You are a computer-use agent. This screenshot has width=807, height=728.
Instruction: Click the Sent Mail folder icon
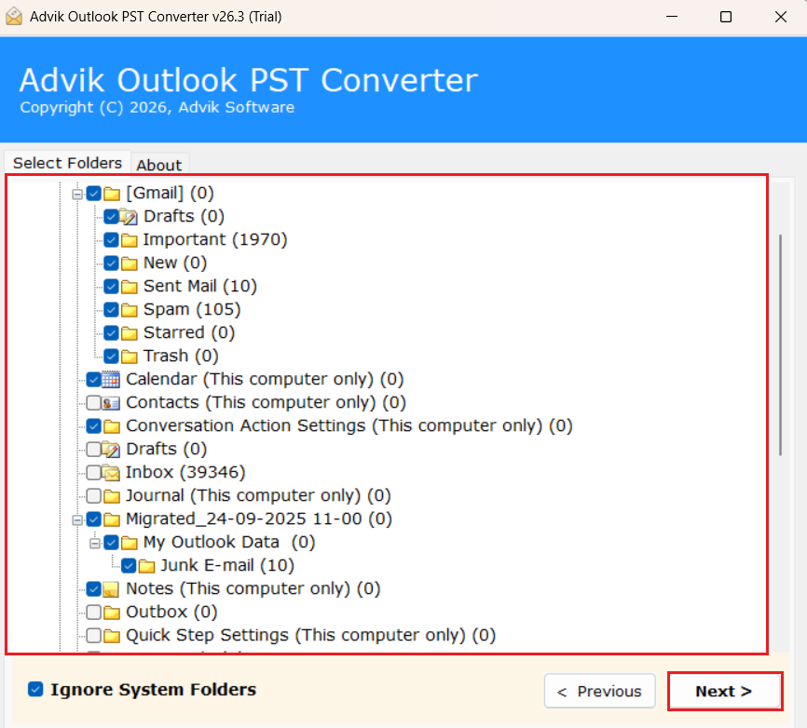tap(130, 287)
